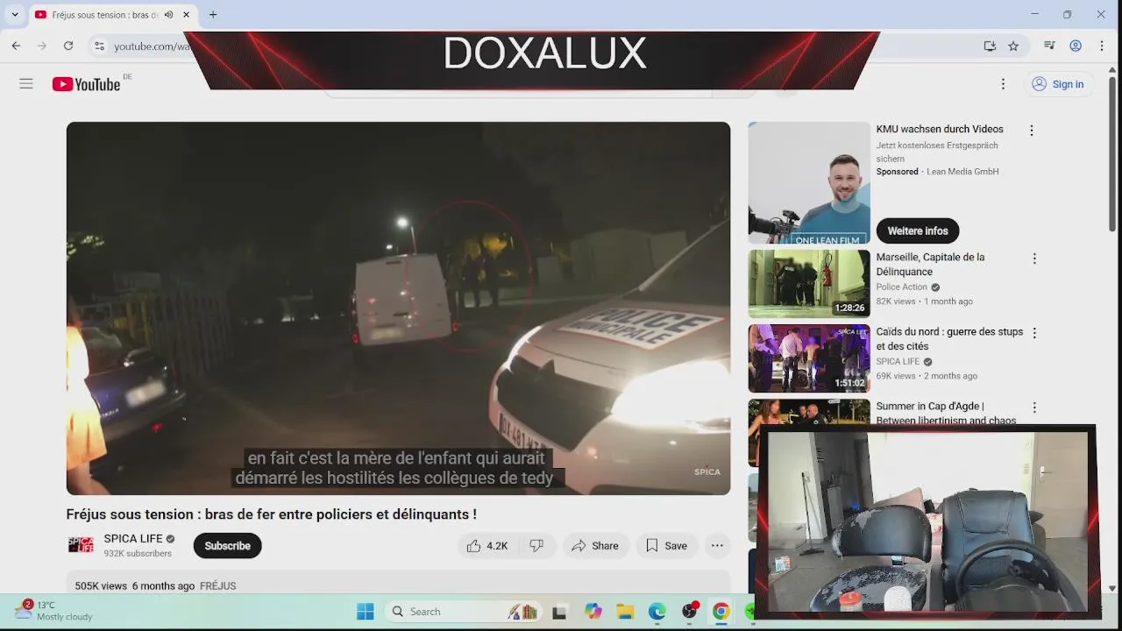1122x631 pixels.
Task: Click the FRÉJUS hashtag in description
Action: (x=217, y=586)
